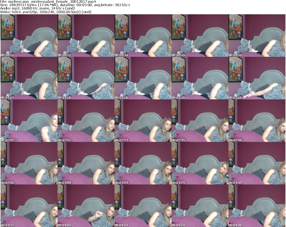Open the frame stamped 00:01:28
Viewport: 286px width, 227px height.
click(143, 78)
